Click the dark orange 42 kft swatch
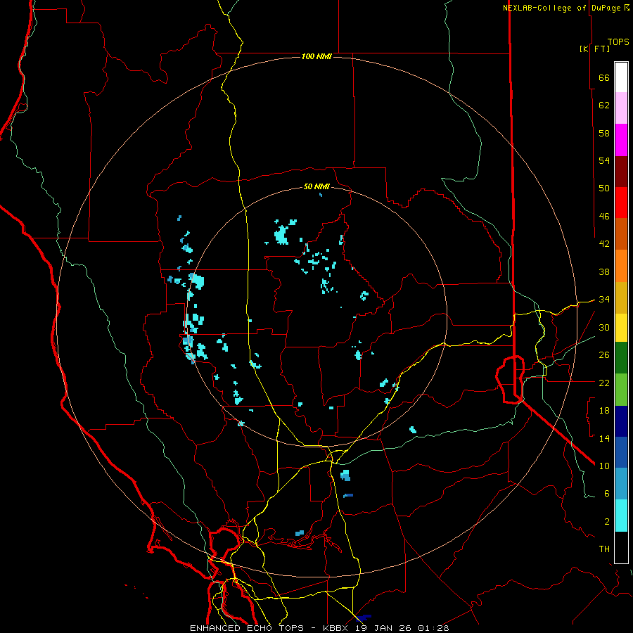 [x=621, y=234]
